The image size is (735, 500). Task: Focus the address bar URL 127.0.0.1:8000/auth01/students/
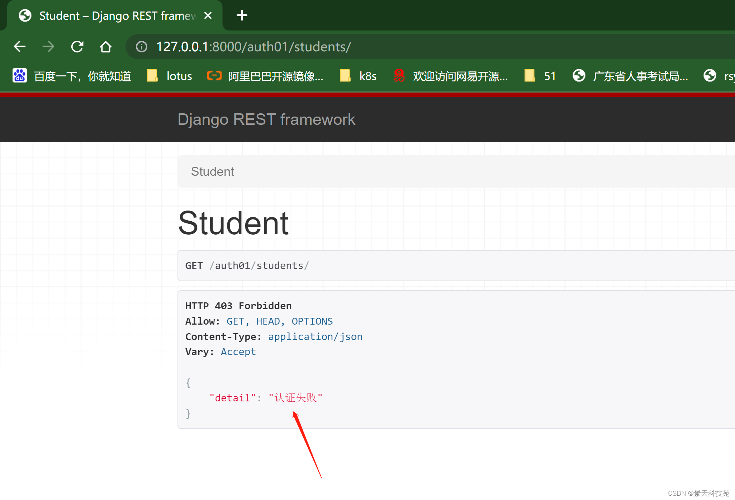point(254,47)
